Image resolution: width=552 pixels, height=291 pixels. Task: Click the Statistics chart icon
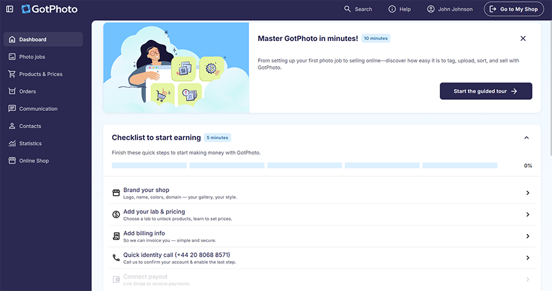[x=12, y=143]
